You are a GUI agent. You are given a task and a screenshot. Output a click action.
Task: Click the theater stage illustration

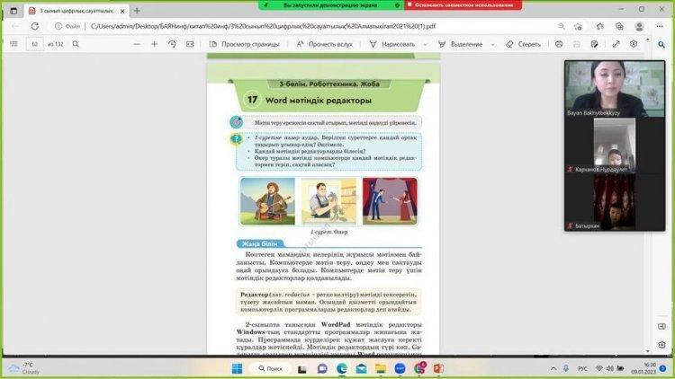pyautogui.click(x=390, y=201)
